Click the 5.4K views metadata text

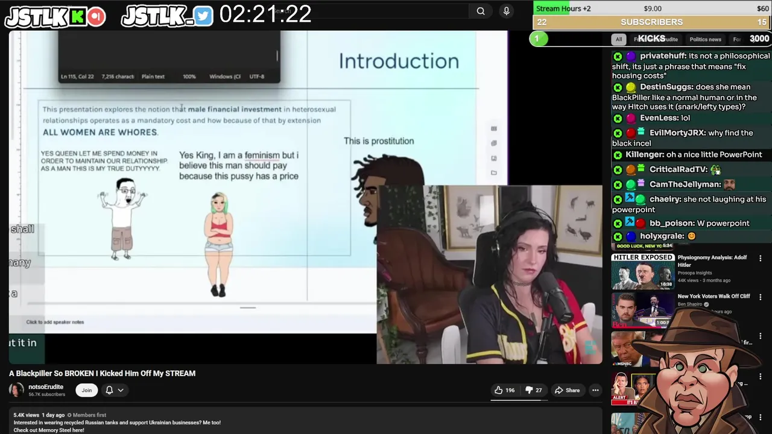[x=26, y=415]
